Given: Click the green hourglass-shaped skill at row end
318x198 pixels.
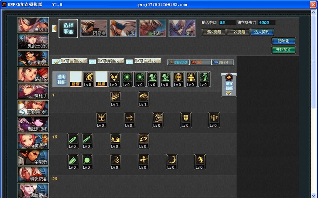Looking at the screenshot, I should point(204,79).
